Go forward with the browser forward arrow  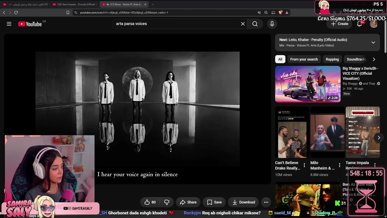point(10,12)
